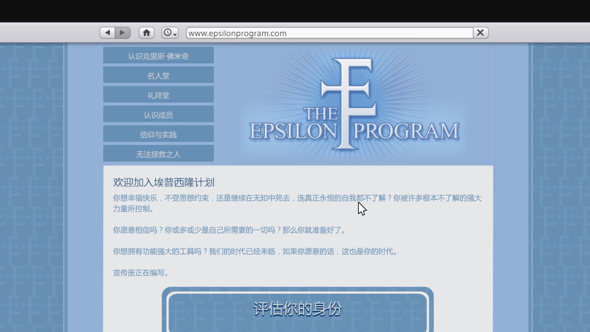This screenshot has width=590, height=332.
Task: Open the 礼拜堂 menu page
Action: click(159, 95)
